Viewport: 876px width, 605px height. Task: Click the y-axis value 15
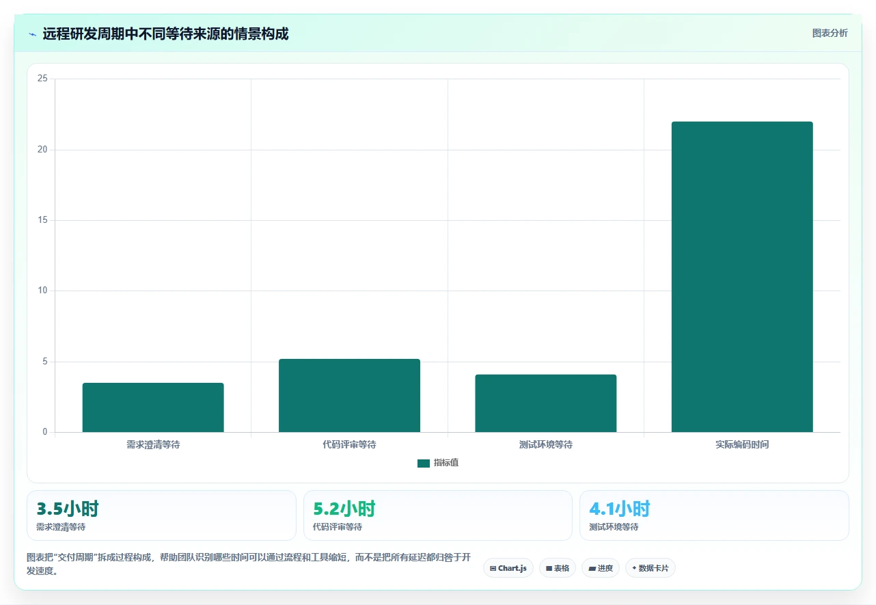click(x=42, y=220)
